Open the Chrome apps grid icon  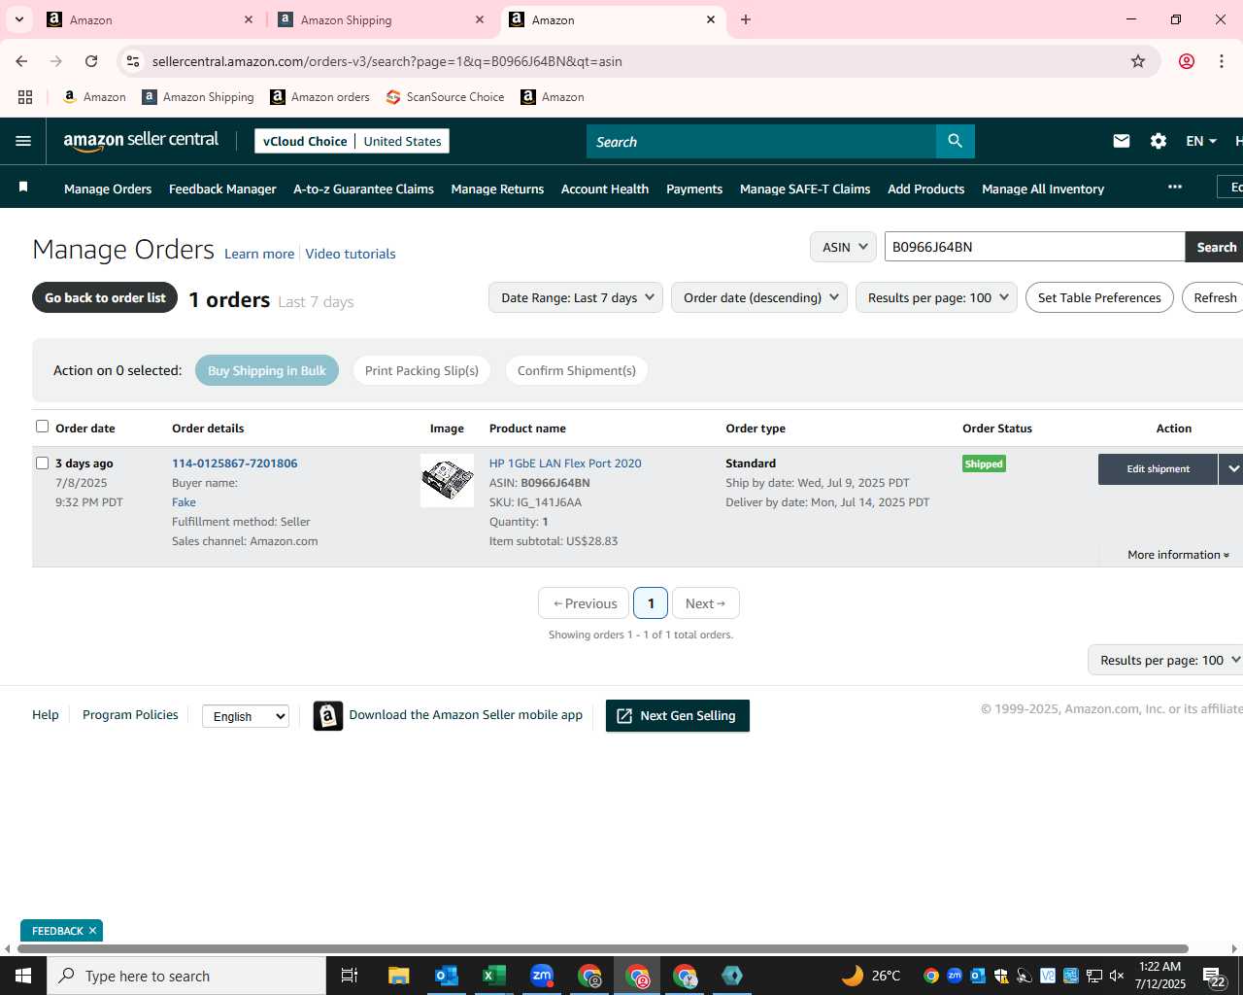[x=25, y=97]
